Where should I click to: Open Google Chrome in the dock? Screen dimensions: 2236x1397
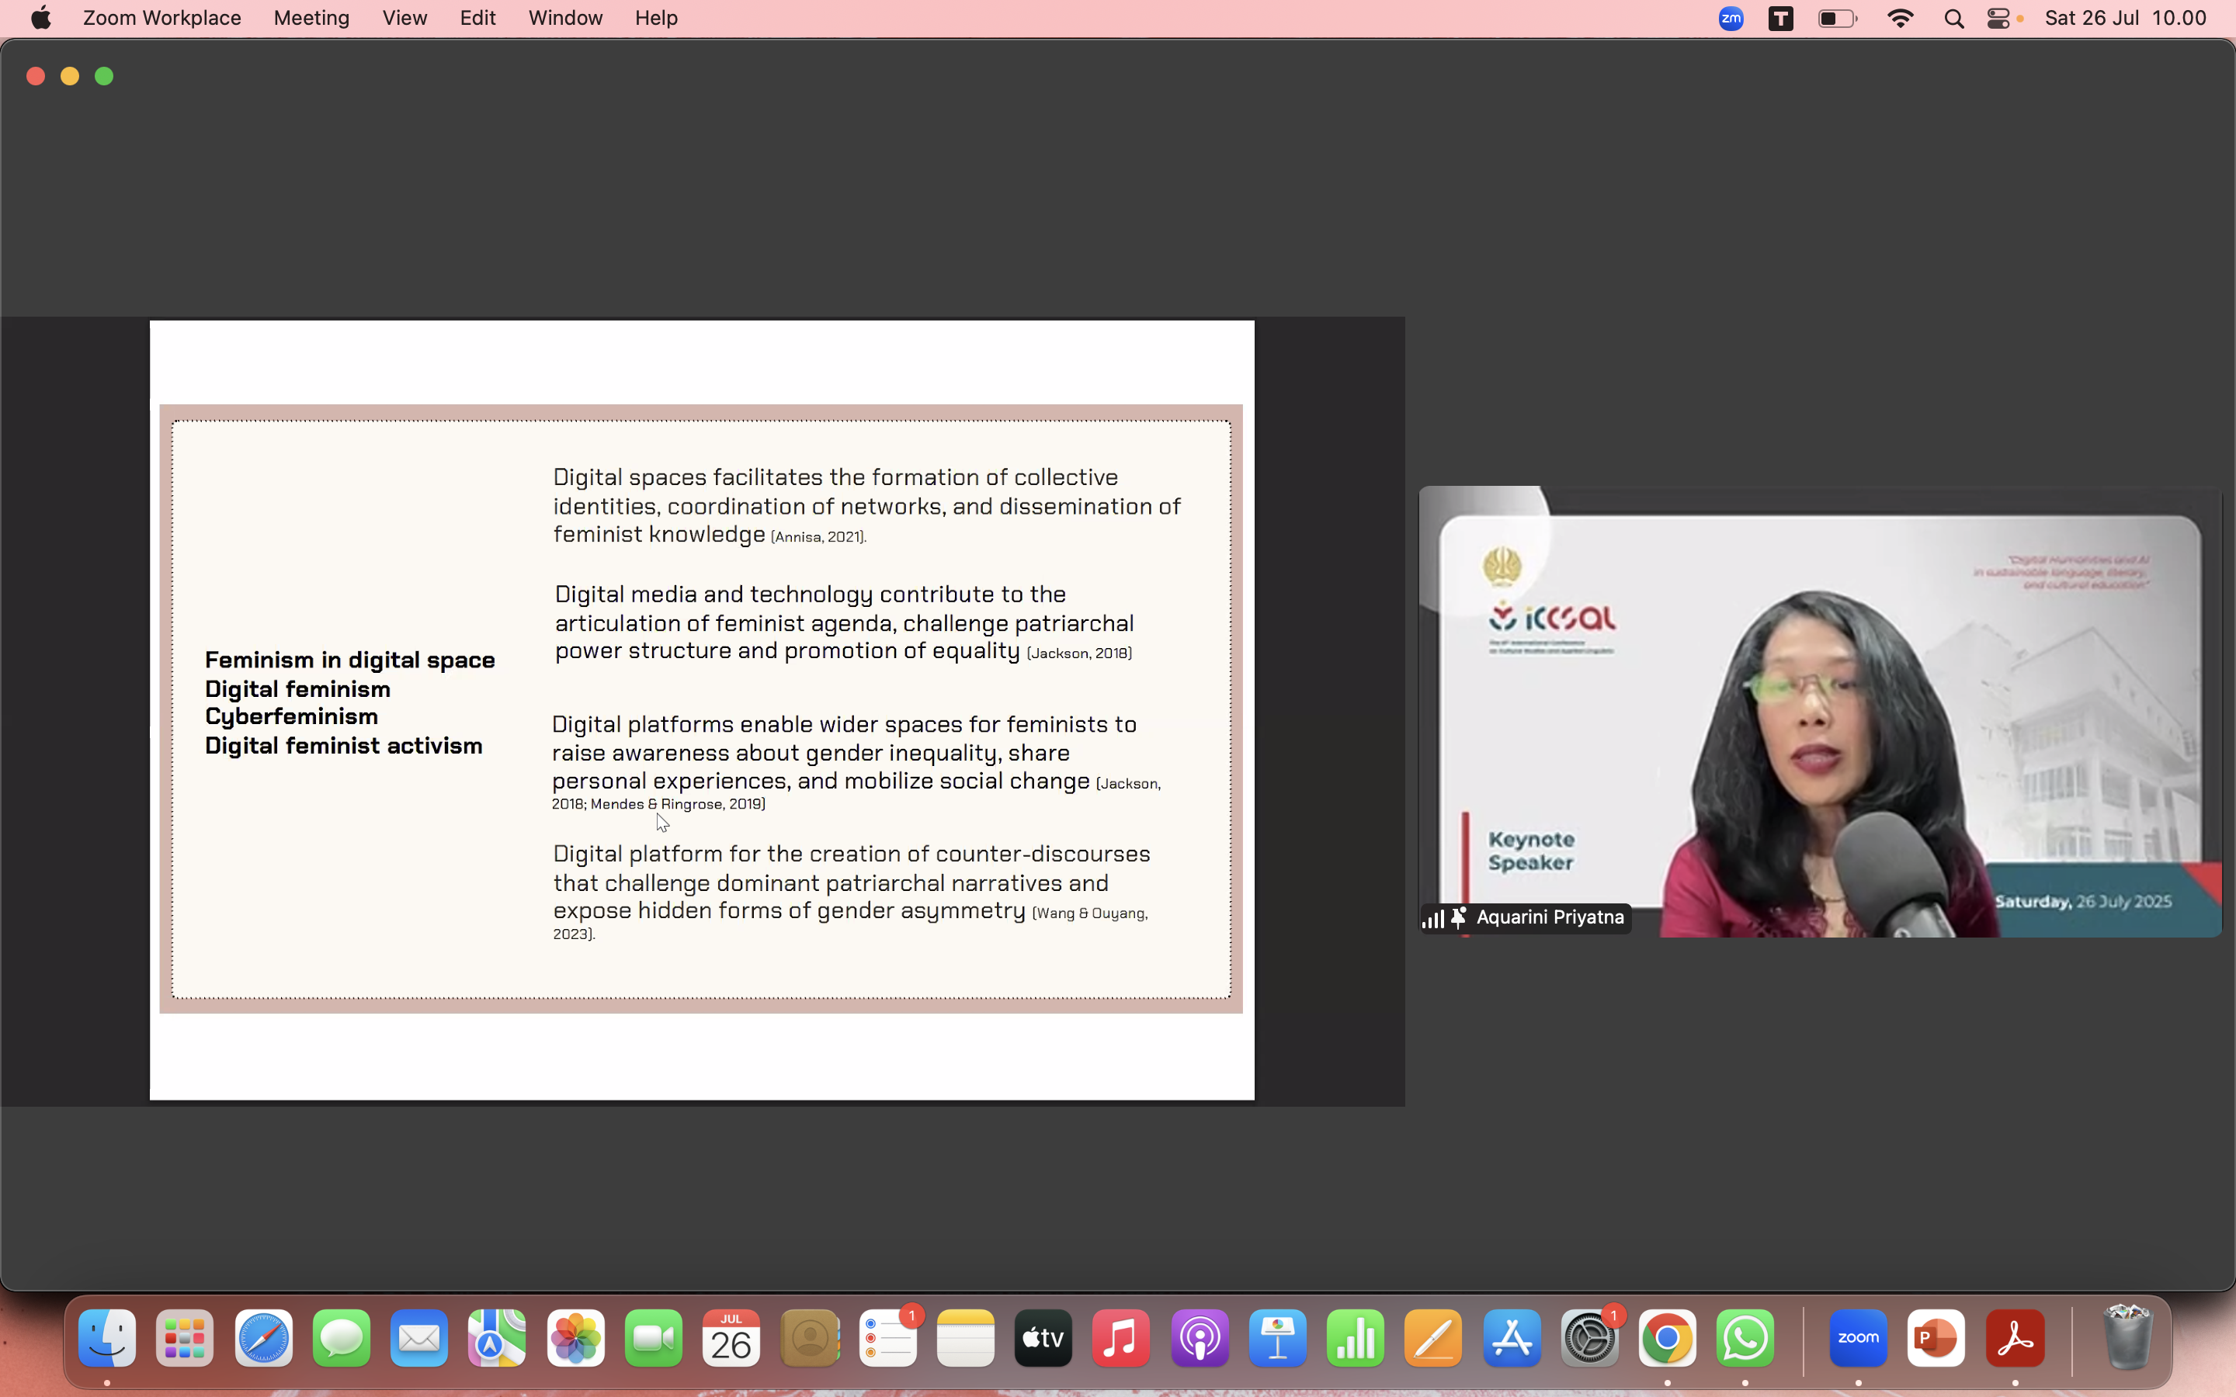pos(1667,1338)
